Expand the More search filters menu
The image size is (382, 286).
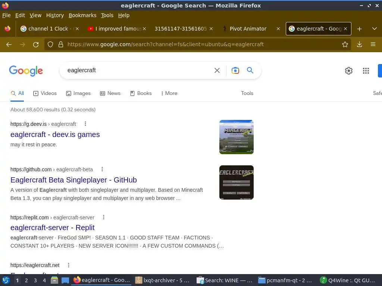coord(169,93)
